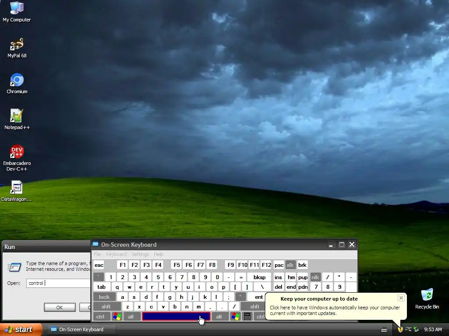
Task: Open the Help menu of On-Screen Keyboard
Action: [x=158, y=254]
